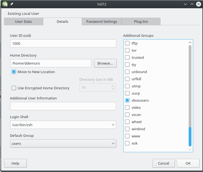Click the maximize chevron in title bar
The height and width of the screenshot is (172, 203).
[192, 4]
